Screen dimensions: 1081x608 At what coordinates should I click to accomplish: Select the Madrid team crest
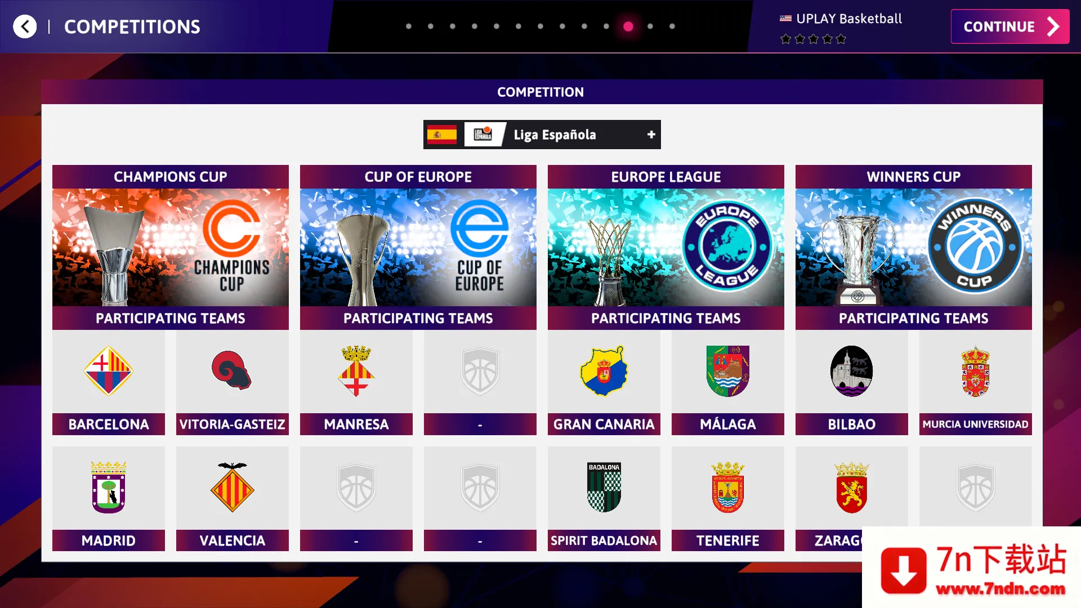(x=108, y=487)
